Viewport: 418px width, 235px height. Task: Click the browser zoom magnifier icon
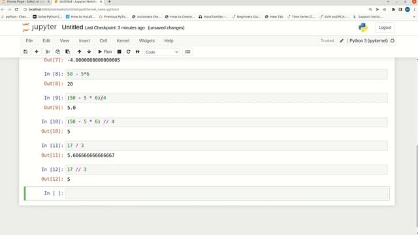[x=370, y=9]
